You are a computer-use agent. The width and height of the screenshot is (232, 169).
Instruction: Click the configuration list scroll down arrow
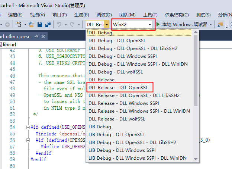tap(196, 159)
